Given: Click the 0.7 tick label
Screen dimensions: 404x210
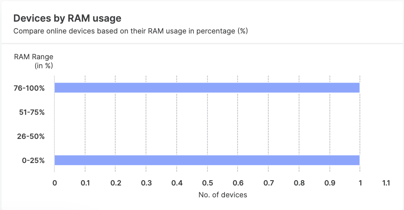Looking at the screenshot, I should 269,183.
